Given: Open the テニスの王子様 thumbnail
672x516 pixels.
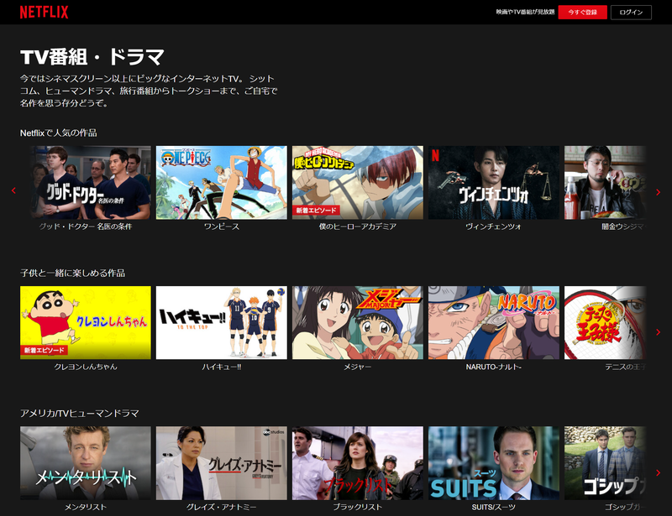Looking at the screenshot, I should coord(605,322).
